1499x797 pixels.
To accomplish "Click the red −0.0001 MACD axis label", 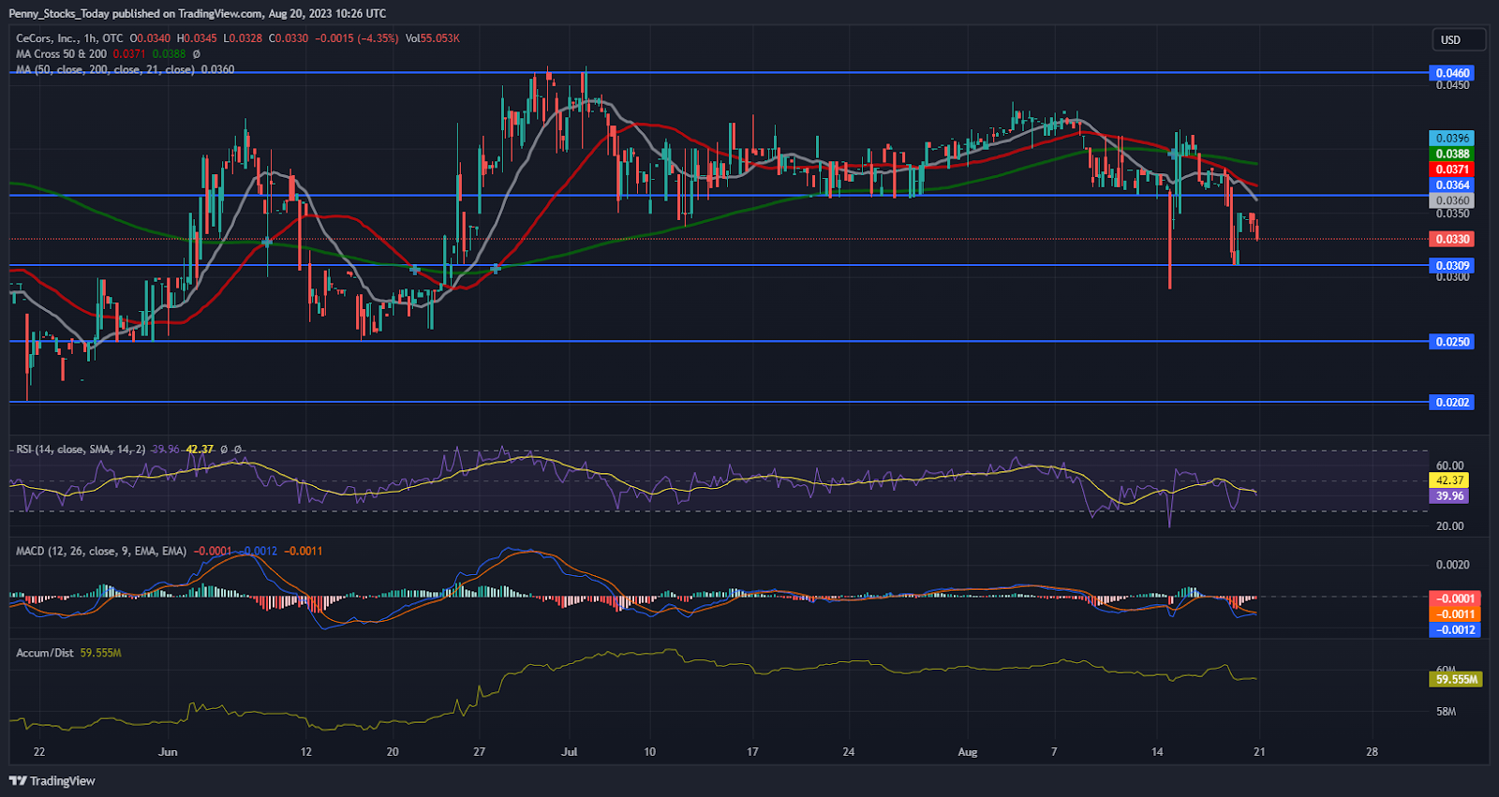I will tap(1455, 598).
